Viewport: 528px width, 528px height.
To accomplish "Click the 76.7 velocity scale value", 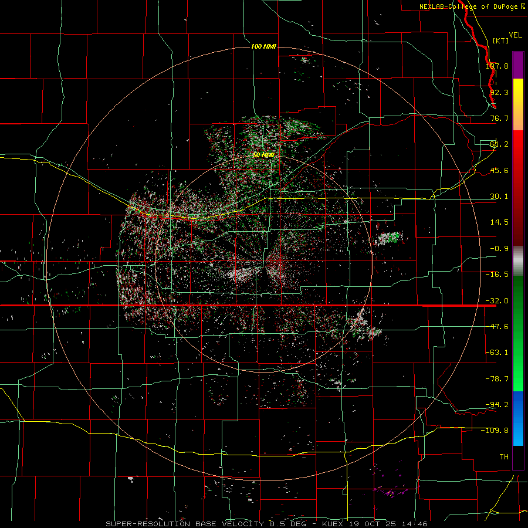I will pyautogui.click(x=499, y=118).
